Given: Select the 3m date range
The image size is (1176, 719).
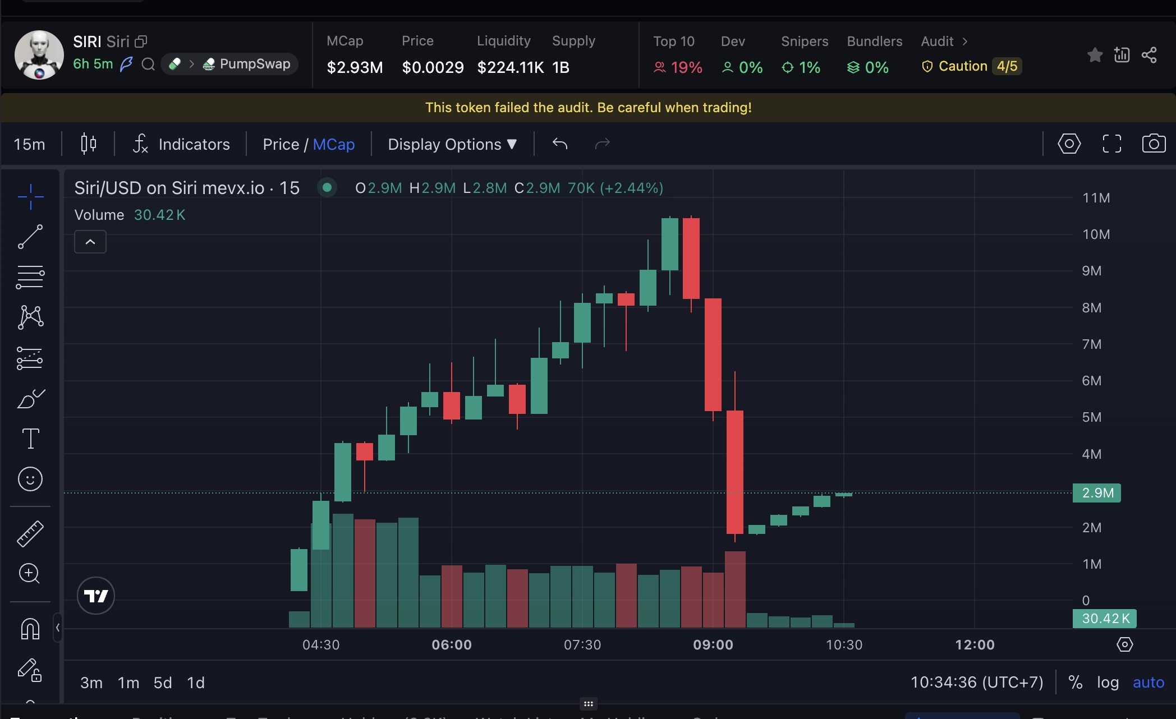Looking at the screenshot, I should [x=91, y=683].
